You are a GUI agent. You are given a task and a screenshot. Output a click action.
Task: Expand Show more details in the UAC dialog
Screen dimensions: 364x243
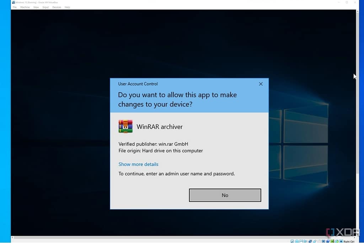point(138,164)
